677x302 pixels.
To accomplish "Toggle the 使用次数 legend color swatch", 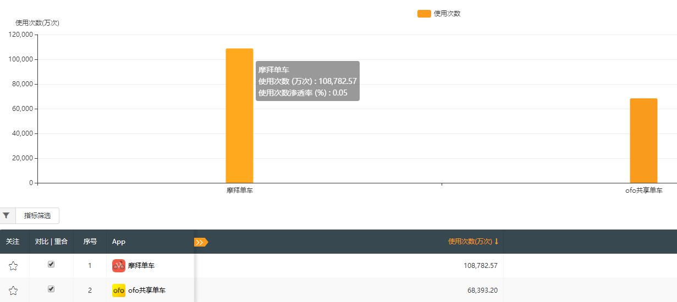I will point(424,14).
